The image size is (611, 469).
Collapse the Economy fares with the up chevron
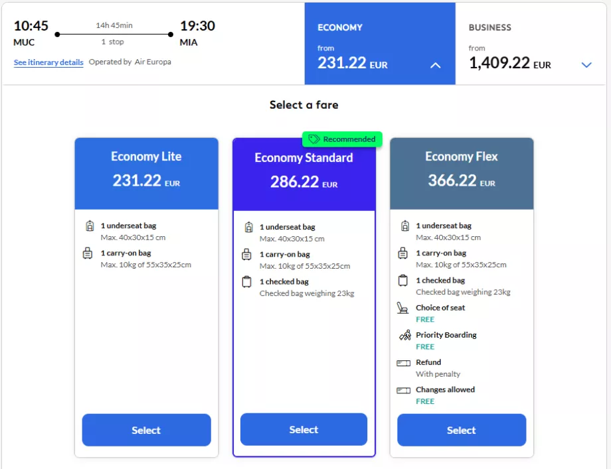(436, 66)
